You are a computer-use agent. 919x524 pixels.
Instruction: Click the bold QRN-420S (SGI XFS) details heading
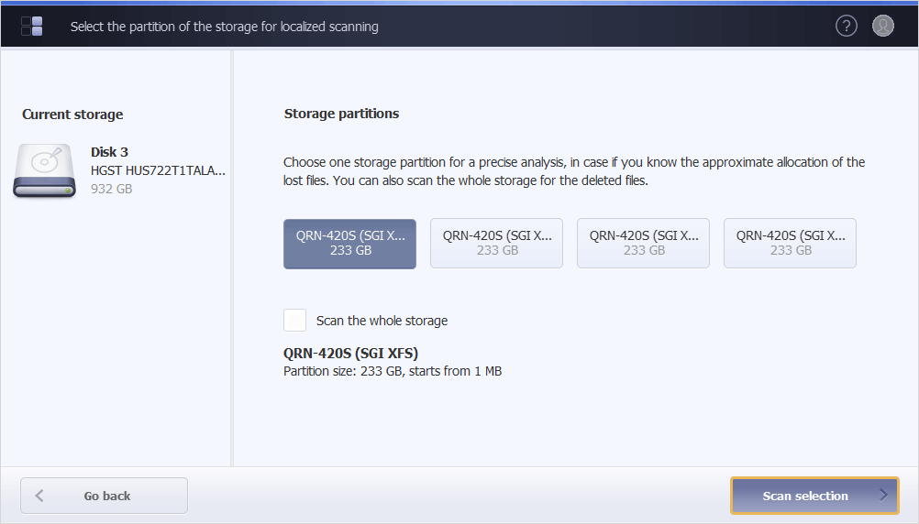click(351, 354)
